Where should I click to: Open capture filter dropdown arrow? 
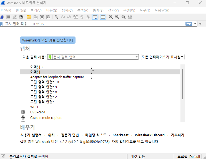[x=137, y=57]
